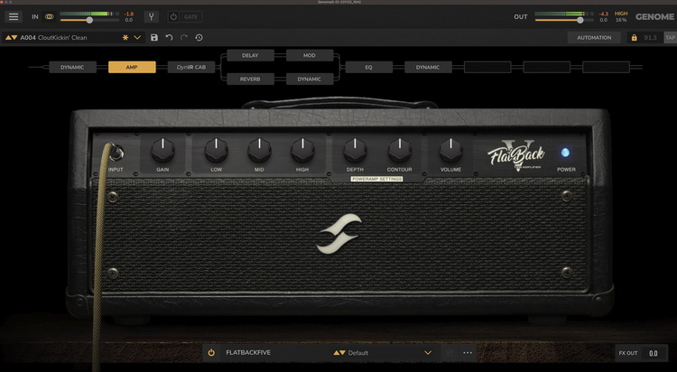
Task: Click the amp preset arrows beside Default
Action: point(339,352)
